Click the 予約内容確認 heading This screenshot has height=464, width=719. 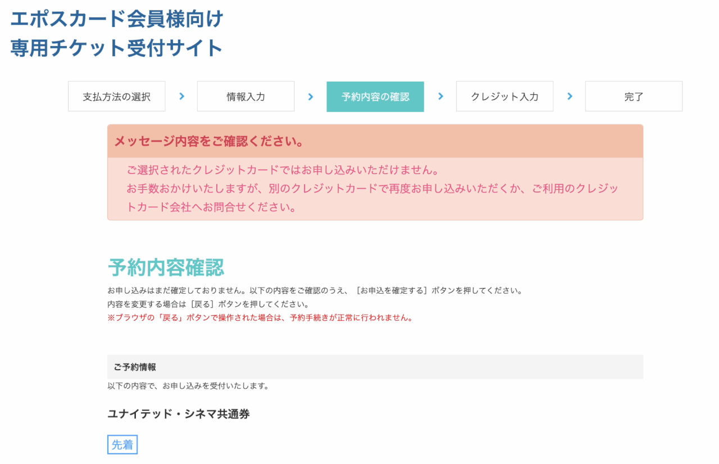pyautogui.click(x=166, y=267)
